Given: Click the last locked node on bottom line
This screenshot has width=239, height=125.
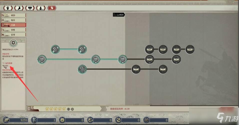Looking at the screenshot, I should 163,69.
